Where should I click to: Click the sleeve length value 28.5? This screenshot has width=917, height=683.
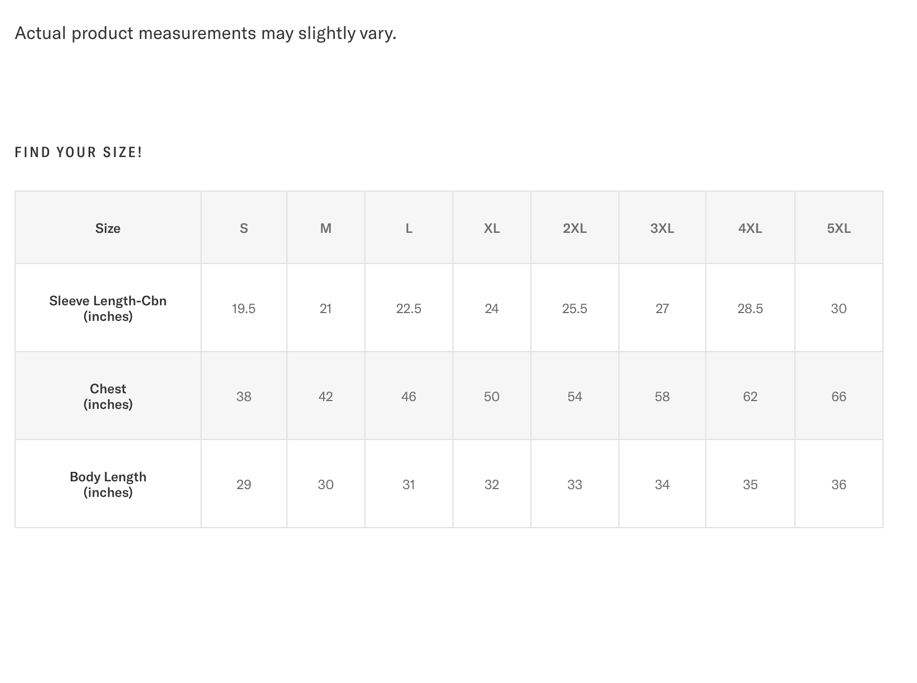[750, 309]
